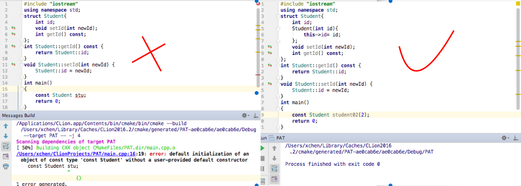This screenshot has width=521, height=186.
Task: Open the main.cpp:16 error link
Action: coord(76,154)
